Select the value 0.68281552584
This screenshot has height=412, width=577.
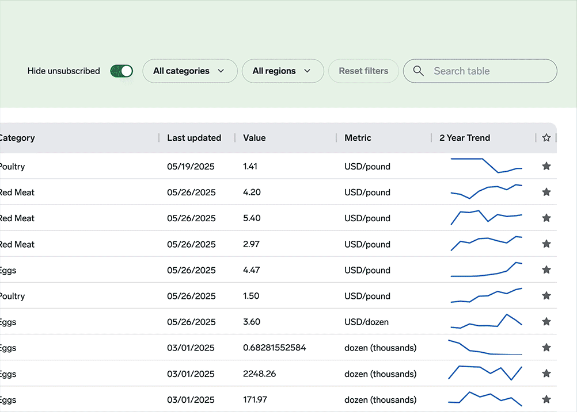(x=275, y=348)
